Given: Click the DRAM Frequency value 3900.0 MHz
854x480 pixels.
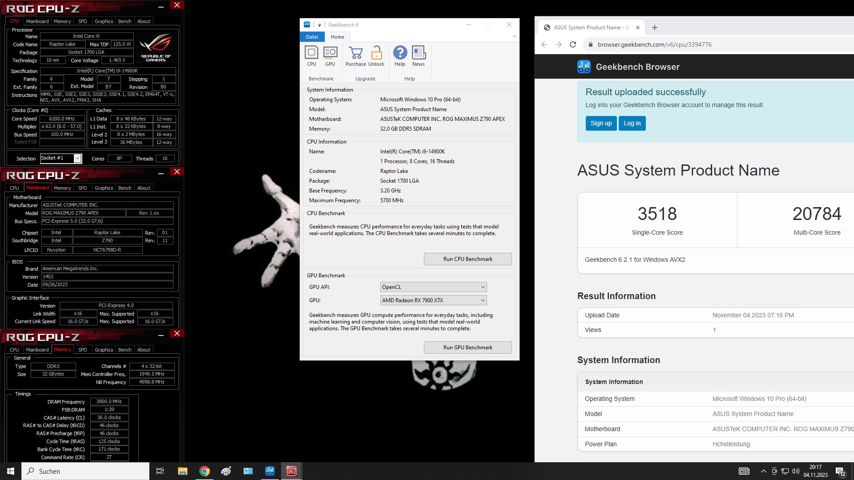Looking at the screenshot, I should coord(109,401).
